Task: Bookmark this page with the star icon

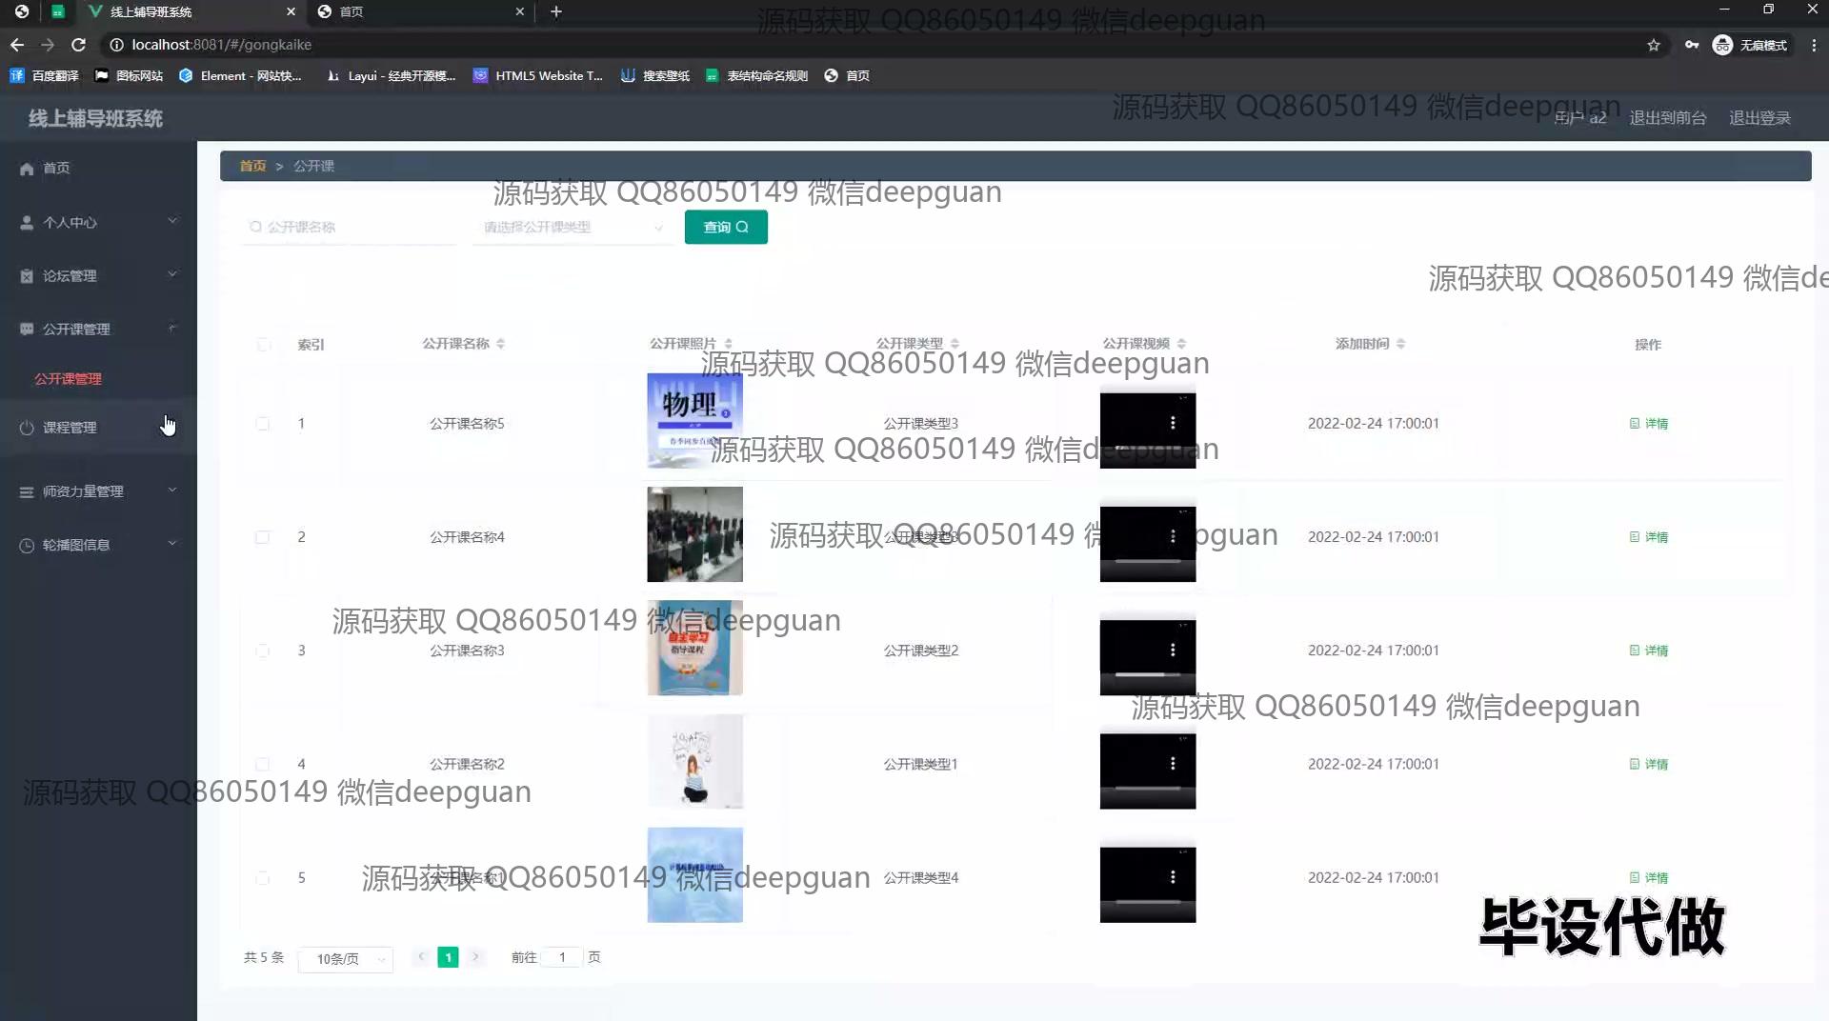Action: (x=1654, y=45)
